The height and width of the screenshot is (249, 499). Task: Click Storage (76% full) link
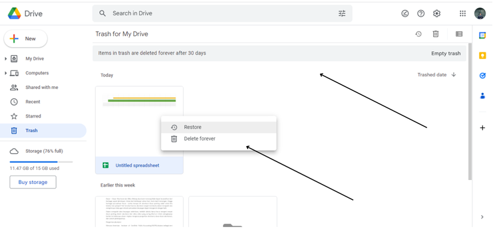[x=44, y=151]
